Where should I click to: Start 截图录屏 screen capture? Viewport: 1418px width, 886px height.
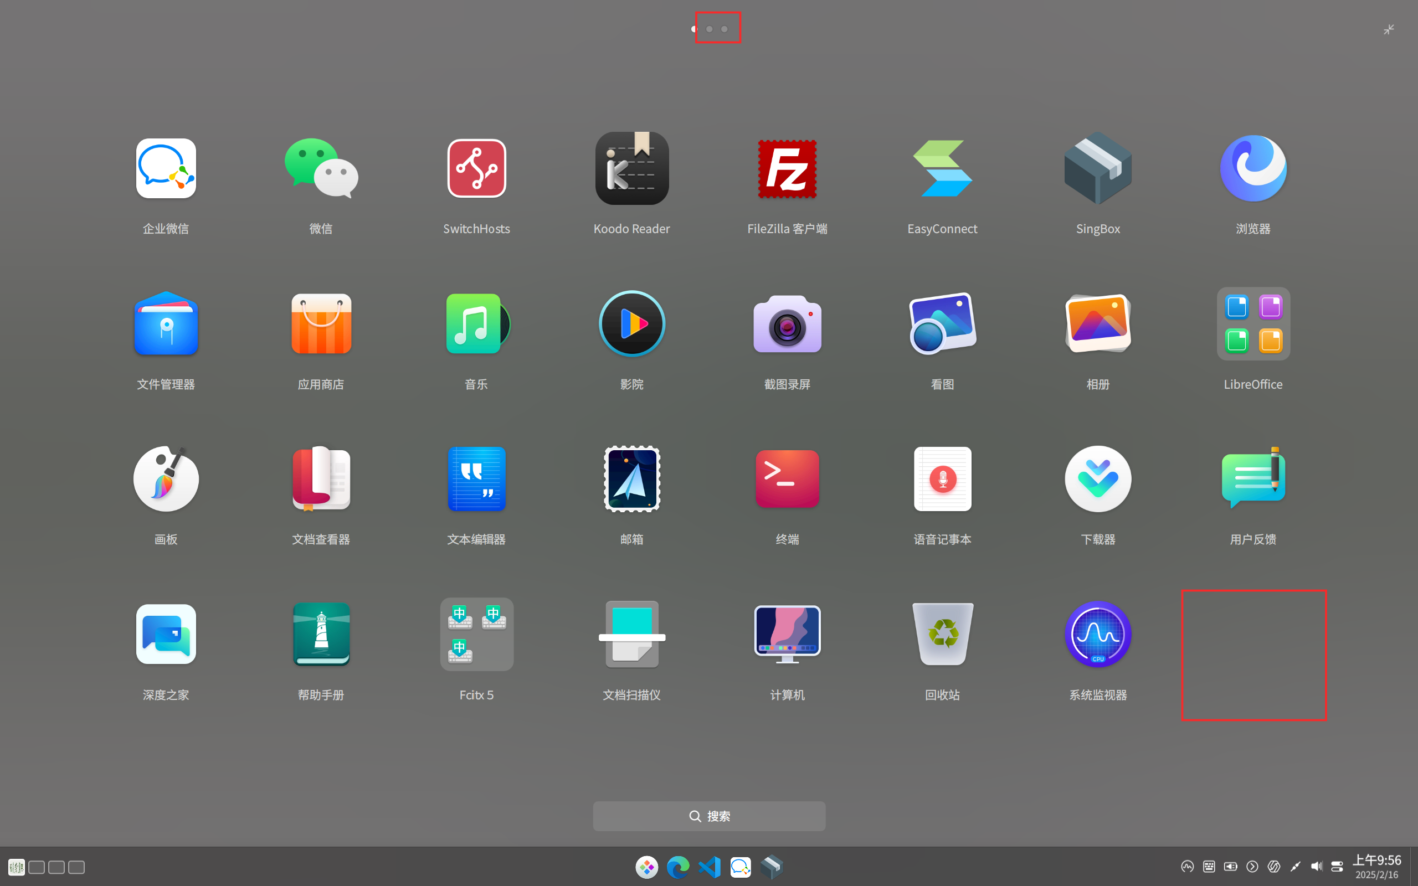[787, 323]
